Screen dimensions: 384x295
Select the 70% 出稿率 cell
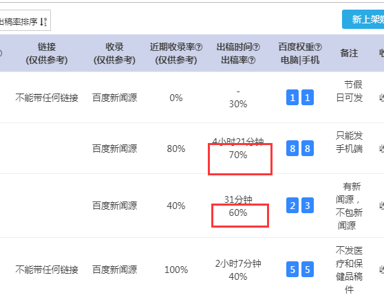click(x=238, y=155)
